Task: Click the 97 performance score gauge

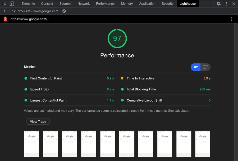Action: (117, 39)
